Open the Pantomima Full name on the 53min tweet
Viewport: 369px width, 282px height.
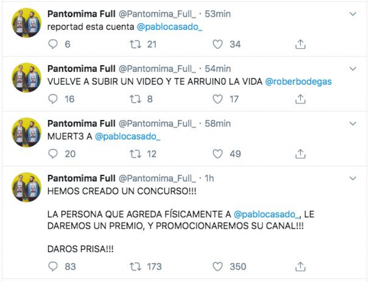click(x=81, y=14)
